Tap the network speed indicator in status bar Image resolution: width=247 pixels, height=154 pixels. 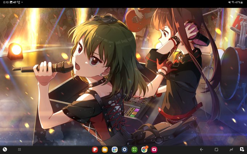(x=19, y=2)
